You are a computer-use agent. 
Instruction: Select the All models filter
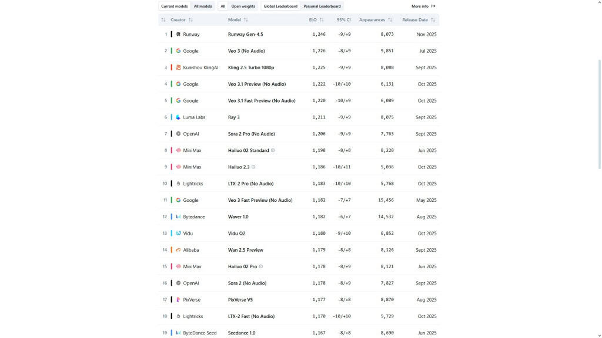(x=202, y=6)
